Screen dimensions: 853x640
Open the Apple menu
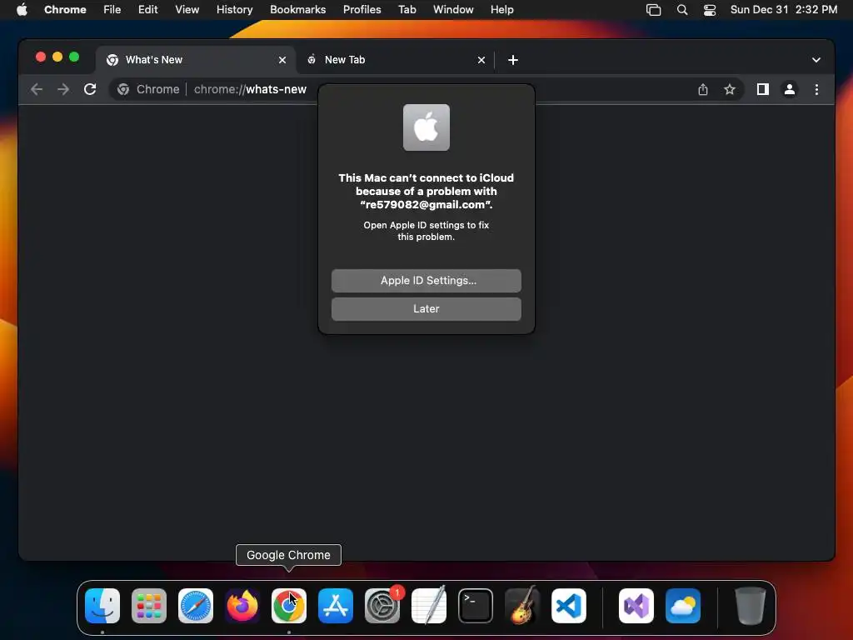click(x=22, y=10)
